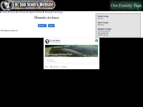Viewport: 143px width, 107px height.
Task: Click the Euryarchaeota daughter group text
Action: [103, 33]
